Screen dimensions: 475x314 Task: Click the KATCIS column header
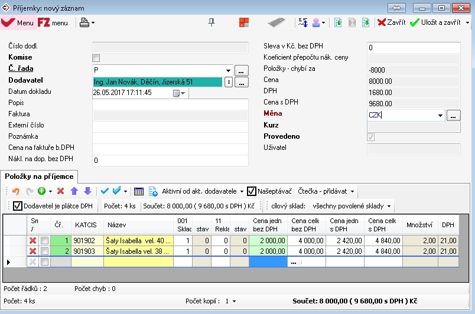87,225
